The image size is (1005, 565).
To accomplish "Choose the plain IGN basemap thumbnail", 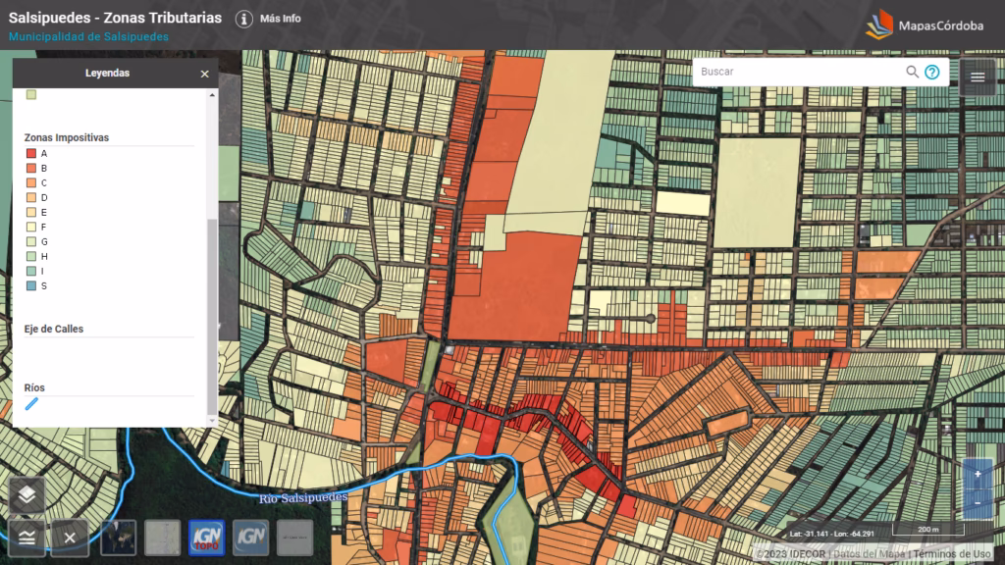I will [250, 538].
